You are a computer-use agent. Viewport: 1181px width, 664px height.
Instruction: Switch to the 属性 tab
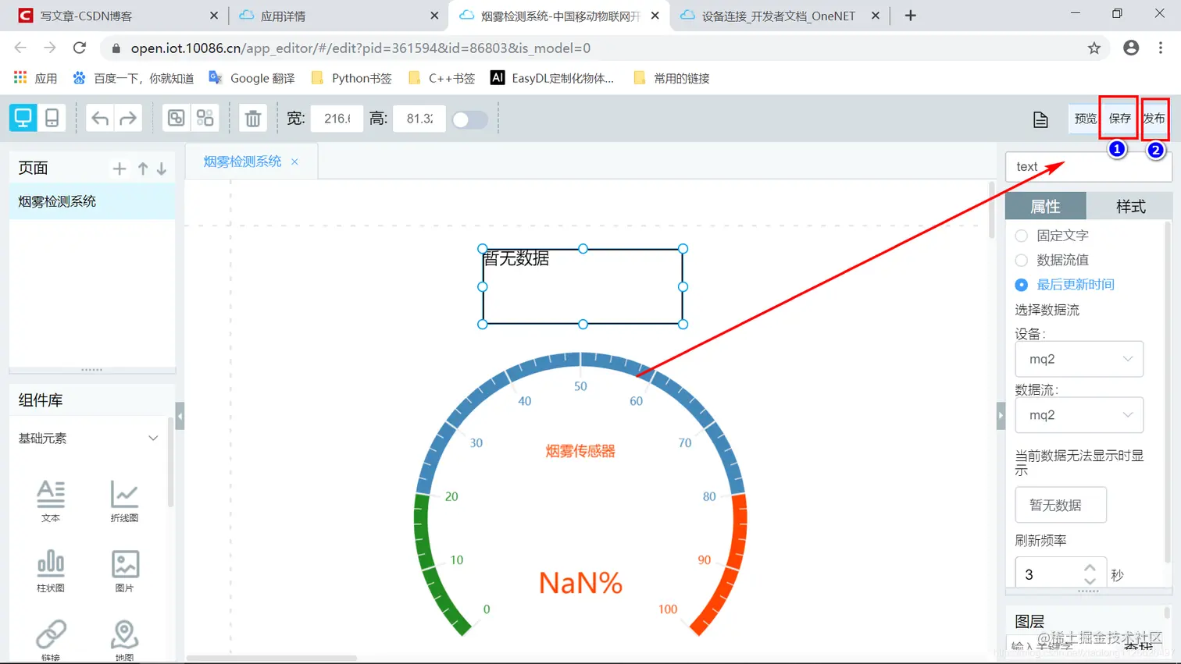click(1046, 206)
